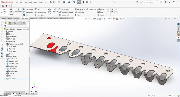This screenshot has height=97, width=180.
Task: Click the Print icon
Action: 69,2
